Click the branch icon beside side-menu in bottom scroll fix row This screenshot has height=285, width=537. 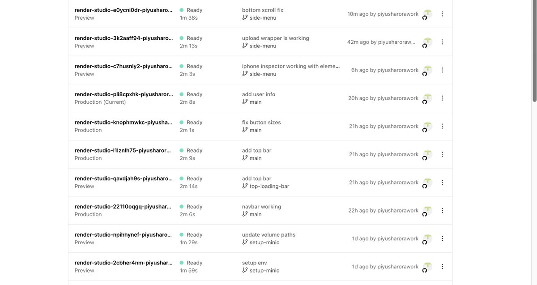tap(245, 17)
